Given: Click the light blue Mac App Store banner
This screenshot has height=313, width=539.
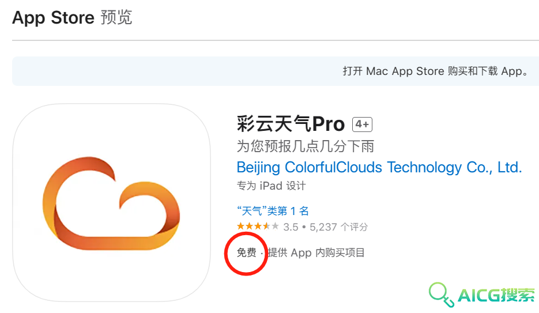Looking at the screenshot, I should click(276, 71).
